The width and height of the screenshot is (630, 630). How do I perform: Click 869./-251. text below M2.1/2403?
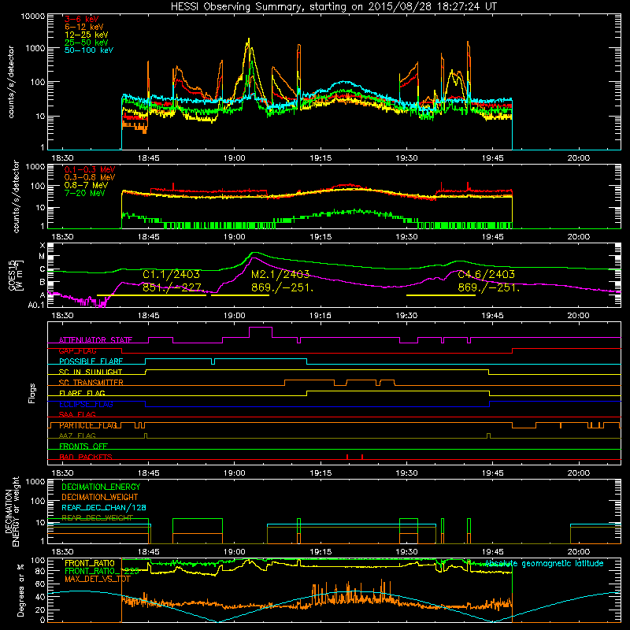tap(282, 287)
